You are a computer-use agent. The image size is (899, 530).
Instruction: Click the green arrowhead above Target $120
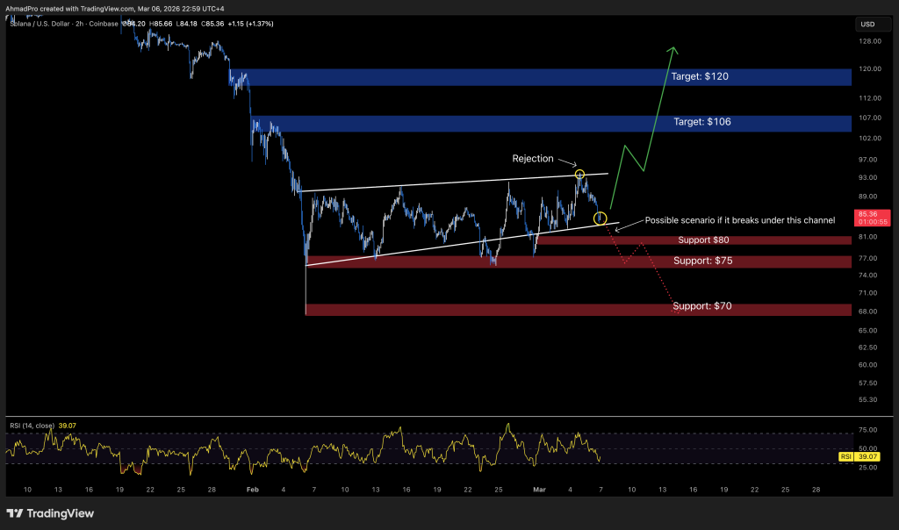click(x=672, y=49)
